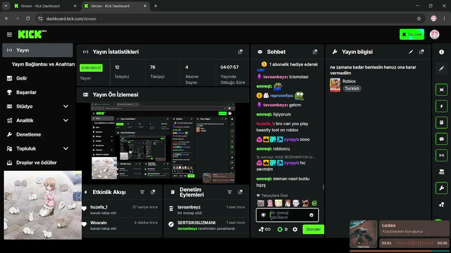Click the channel points infinity icon below chat

[265, 229]
